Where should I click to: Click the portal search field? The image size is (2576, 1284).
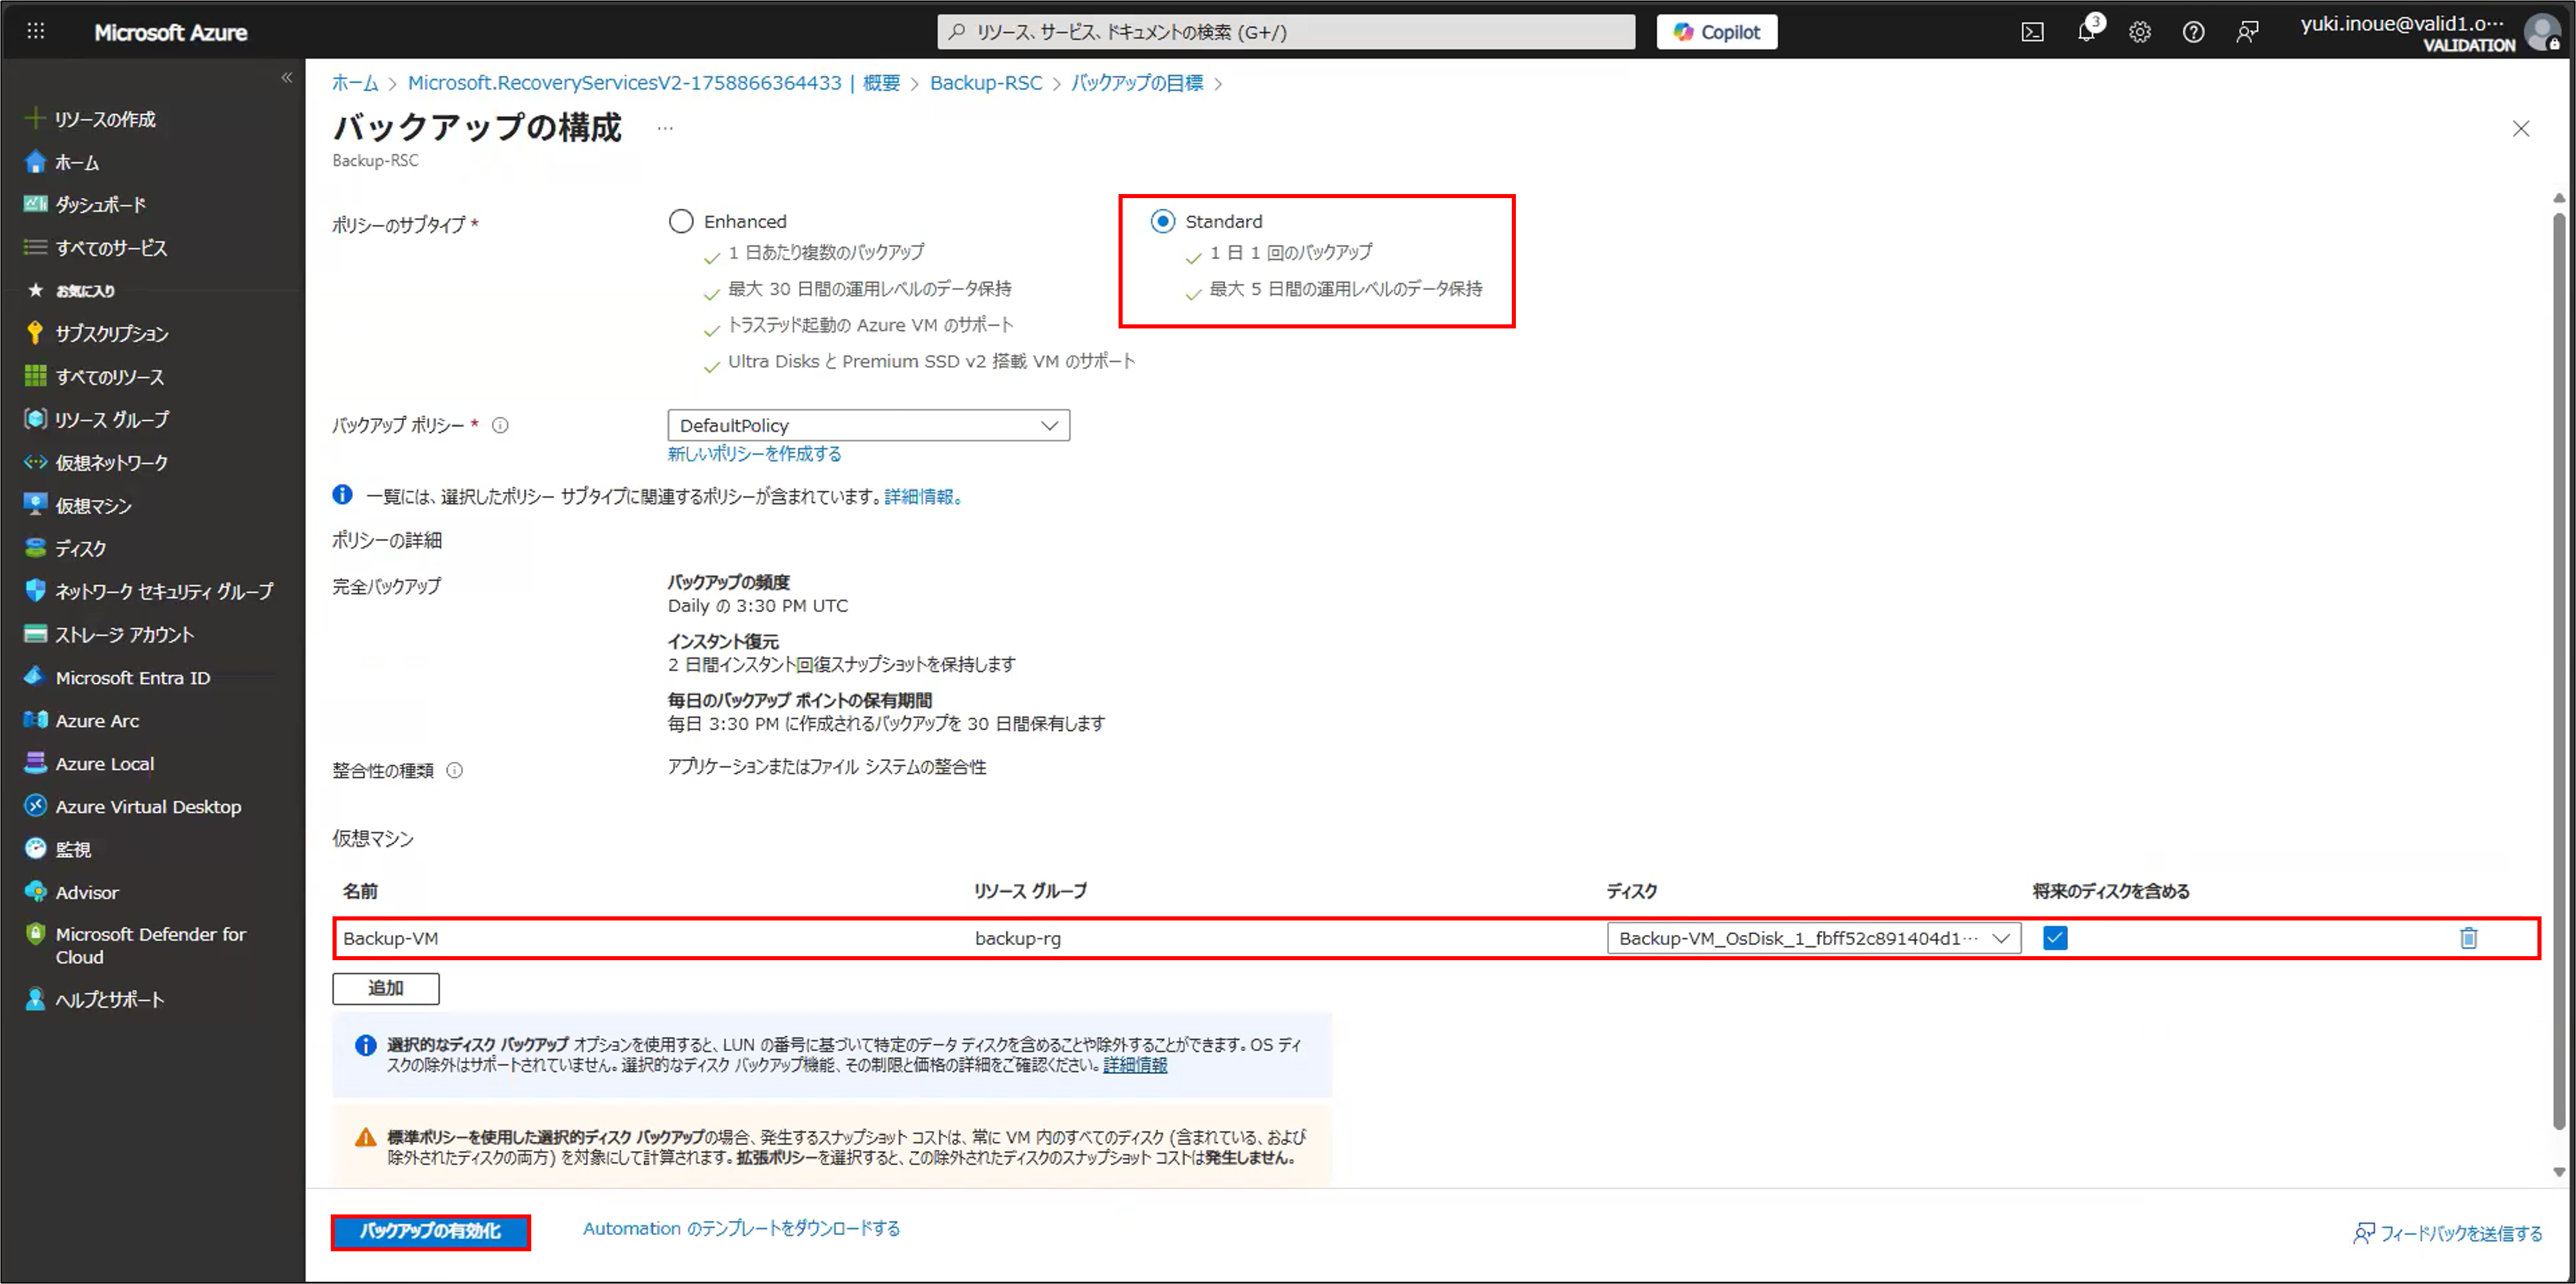click(1285, 32)
